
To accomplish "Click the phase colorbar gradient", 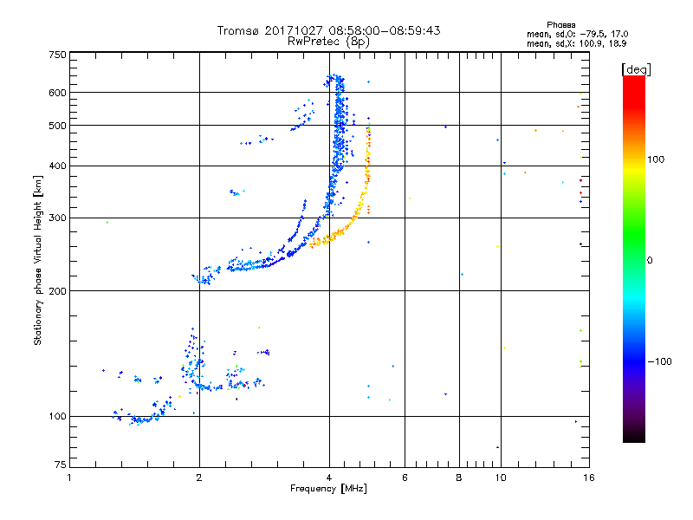I will (x=634, y=258).
